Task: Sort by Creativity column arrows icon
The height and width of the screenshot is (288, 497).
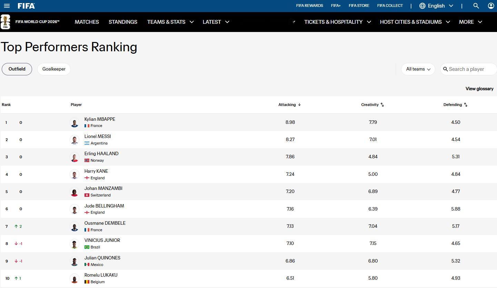Action: [382, 105]
